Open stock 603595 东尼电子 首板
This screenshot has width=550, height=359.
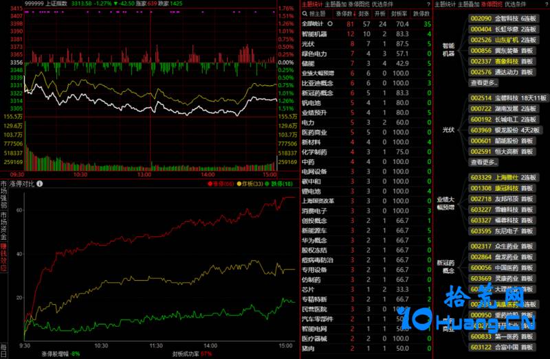click(x=502, y=231)
